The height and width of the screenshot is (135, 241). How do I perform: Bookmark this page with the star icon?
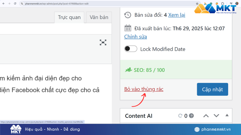[x=197, y=4]
